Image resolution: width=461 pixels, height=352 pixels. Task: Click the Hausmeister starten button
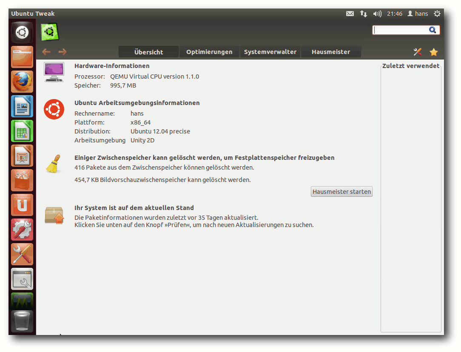tap(341, 192)
